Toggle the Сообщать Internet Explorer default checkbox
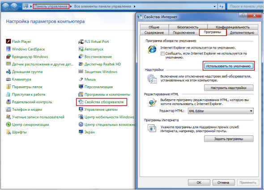Image resolution: width=264 pixels, height=190 pixels. click(x=162, y=54)
